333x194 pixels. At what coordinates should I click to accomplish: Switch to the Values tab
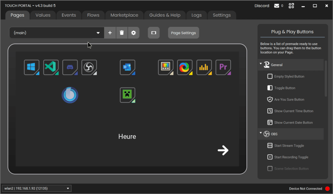pos(43,15)
